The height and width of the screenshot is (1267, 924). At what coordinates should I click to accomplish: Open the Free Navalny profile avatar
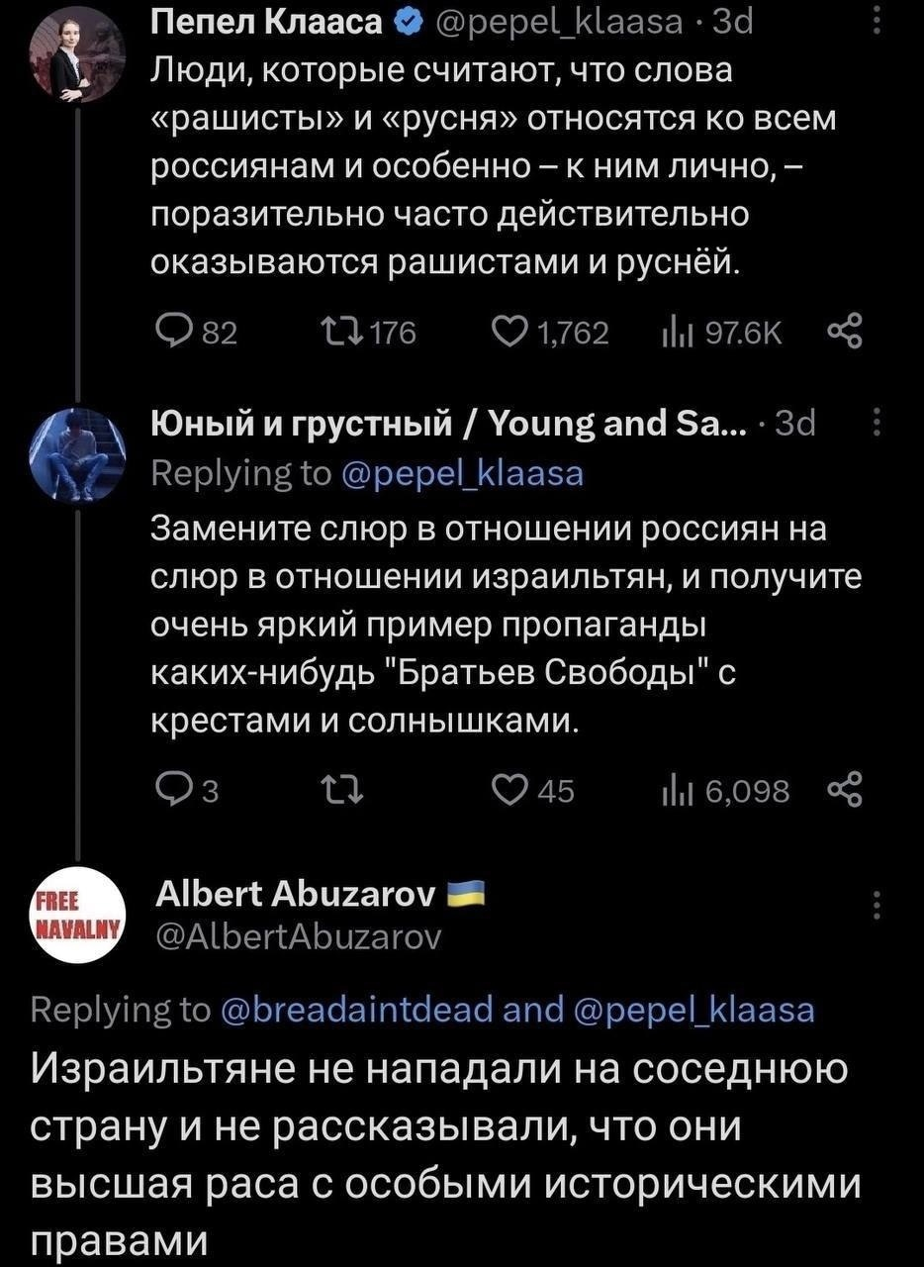point(75,917)
